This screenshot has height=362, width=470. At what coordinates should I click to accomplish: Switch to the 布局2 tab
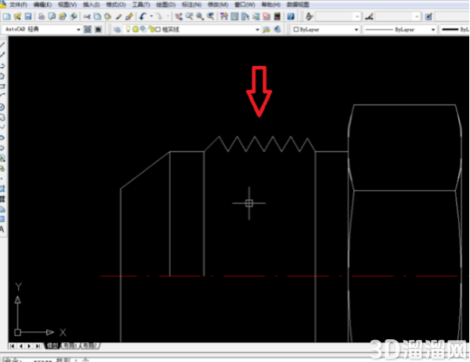(89, 346)
